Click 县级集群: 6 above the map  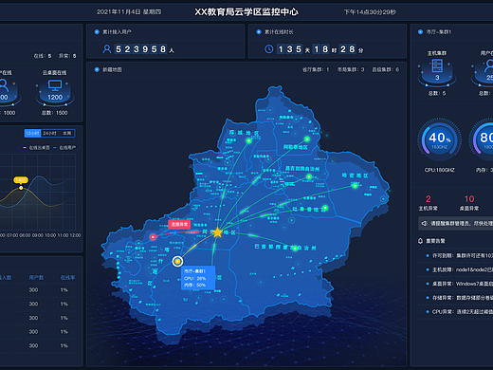386,69
